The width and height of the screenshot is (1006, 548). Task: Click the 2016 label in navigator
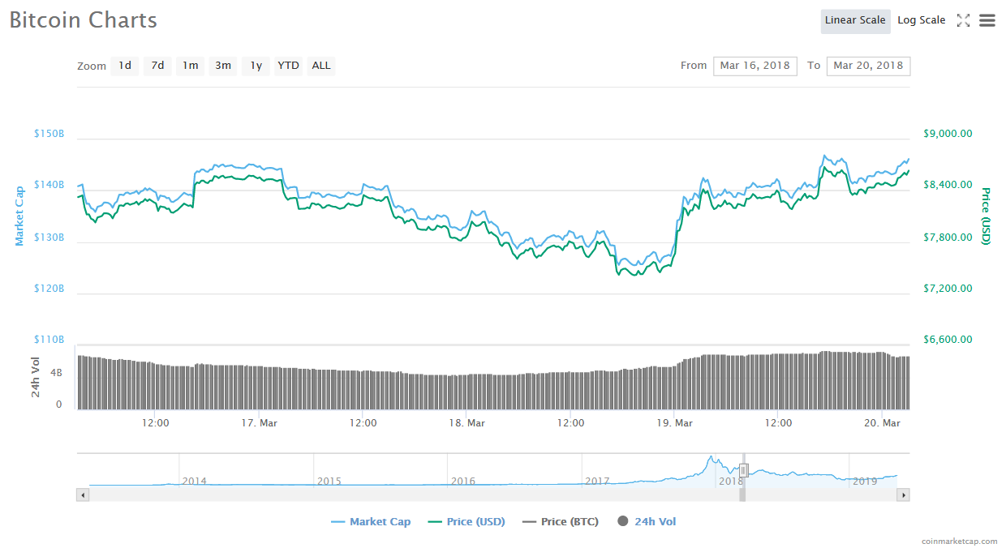point(463,481)
